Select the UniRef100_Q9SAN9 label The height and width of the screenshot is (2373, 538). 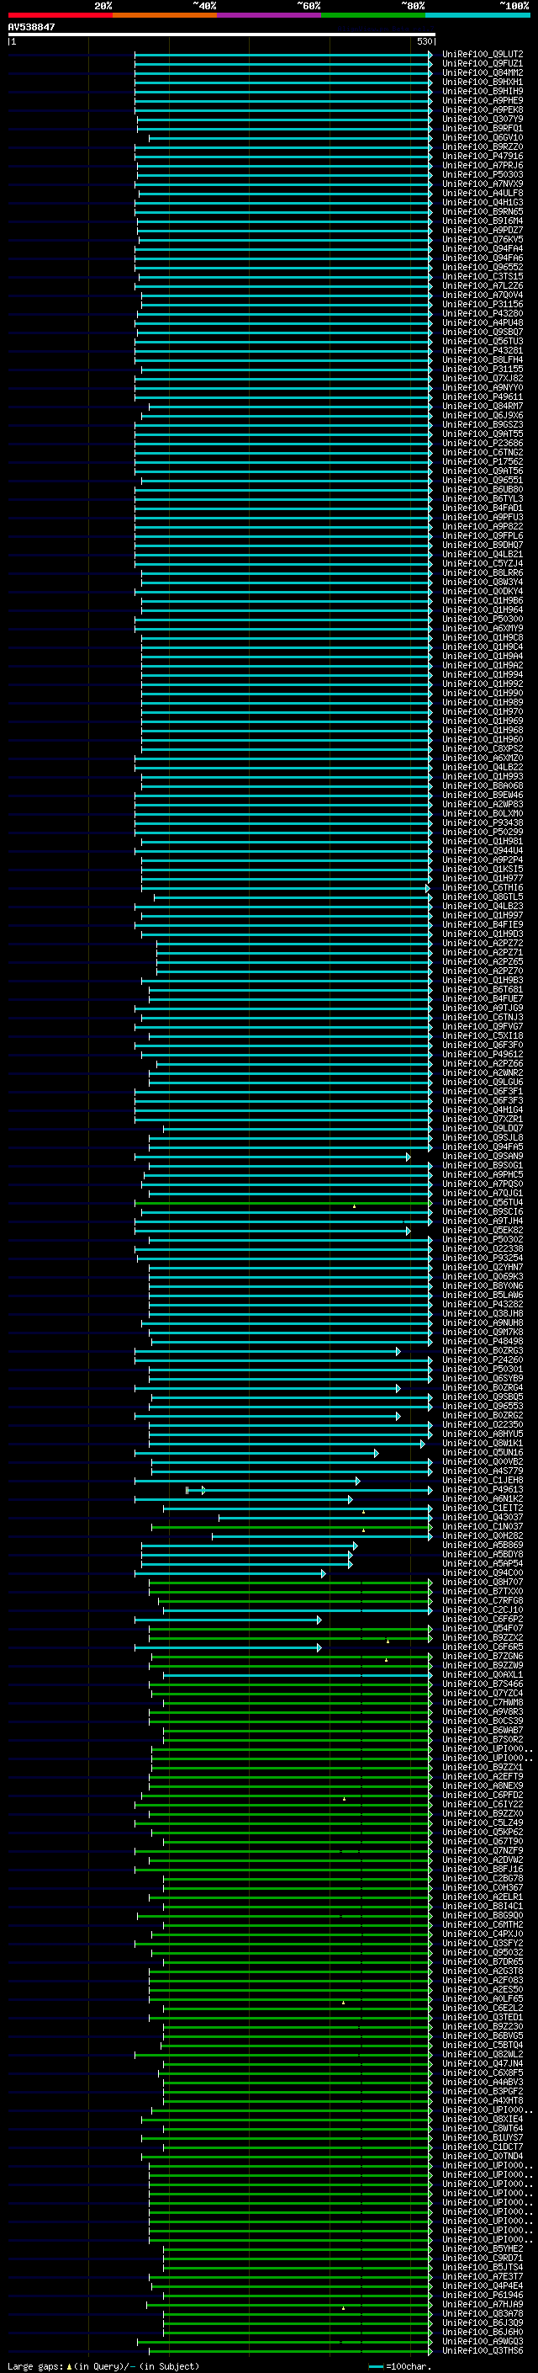tap(483, 1156)
